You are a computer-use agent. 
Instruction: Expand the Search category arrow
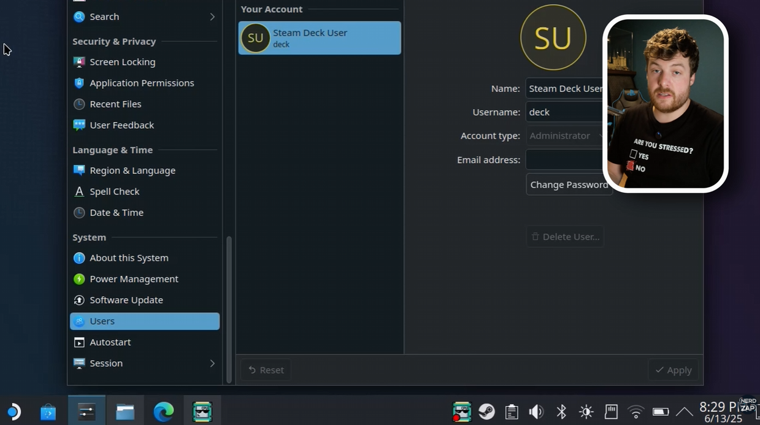[212, 17]
